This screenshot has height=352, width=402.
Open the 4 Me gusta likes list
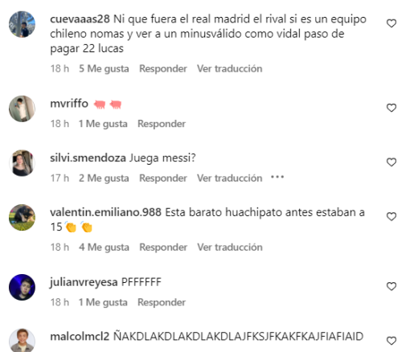(x=104, y=247)
